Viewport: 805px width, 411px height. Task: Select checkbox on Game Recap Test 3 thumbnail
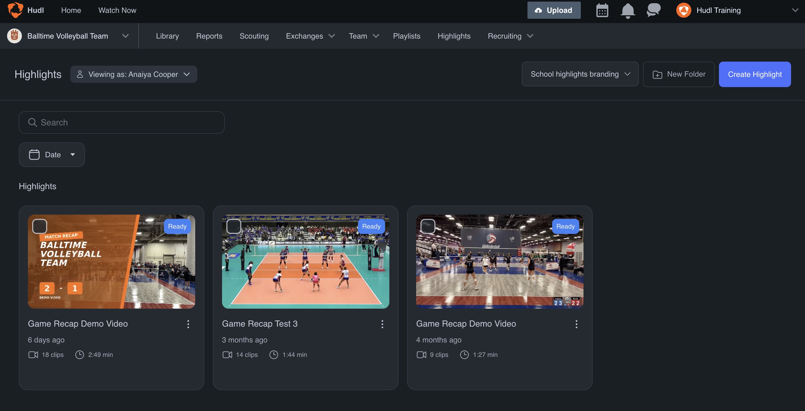[x=234, y=226]
